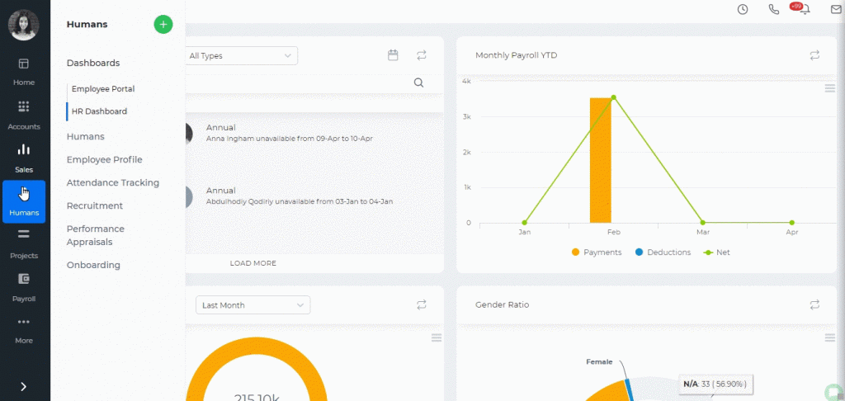
Task: Open Gender Ratio chart hamburger menu
Action: click(830, 337)
